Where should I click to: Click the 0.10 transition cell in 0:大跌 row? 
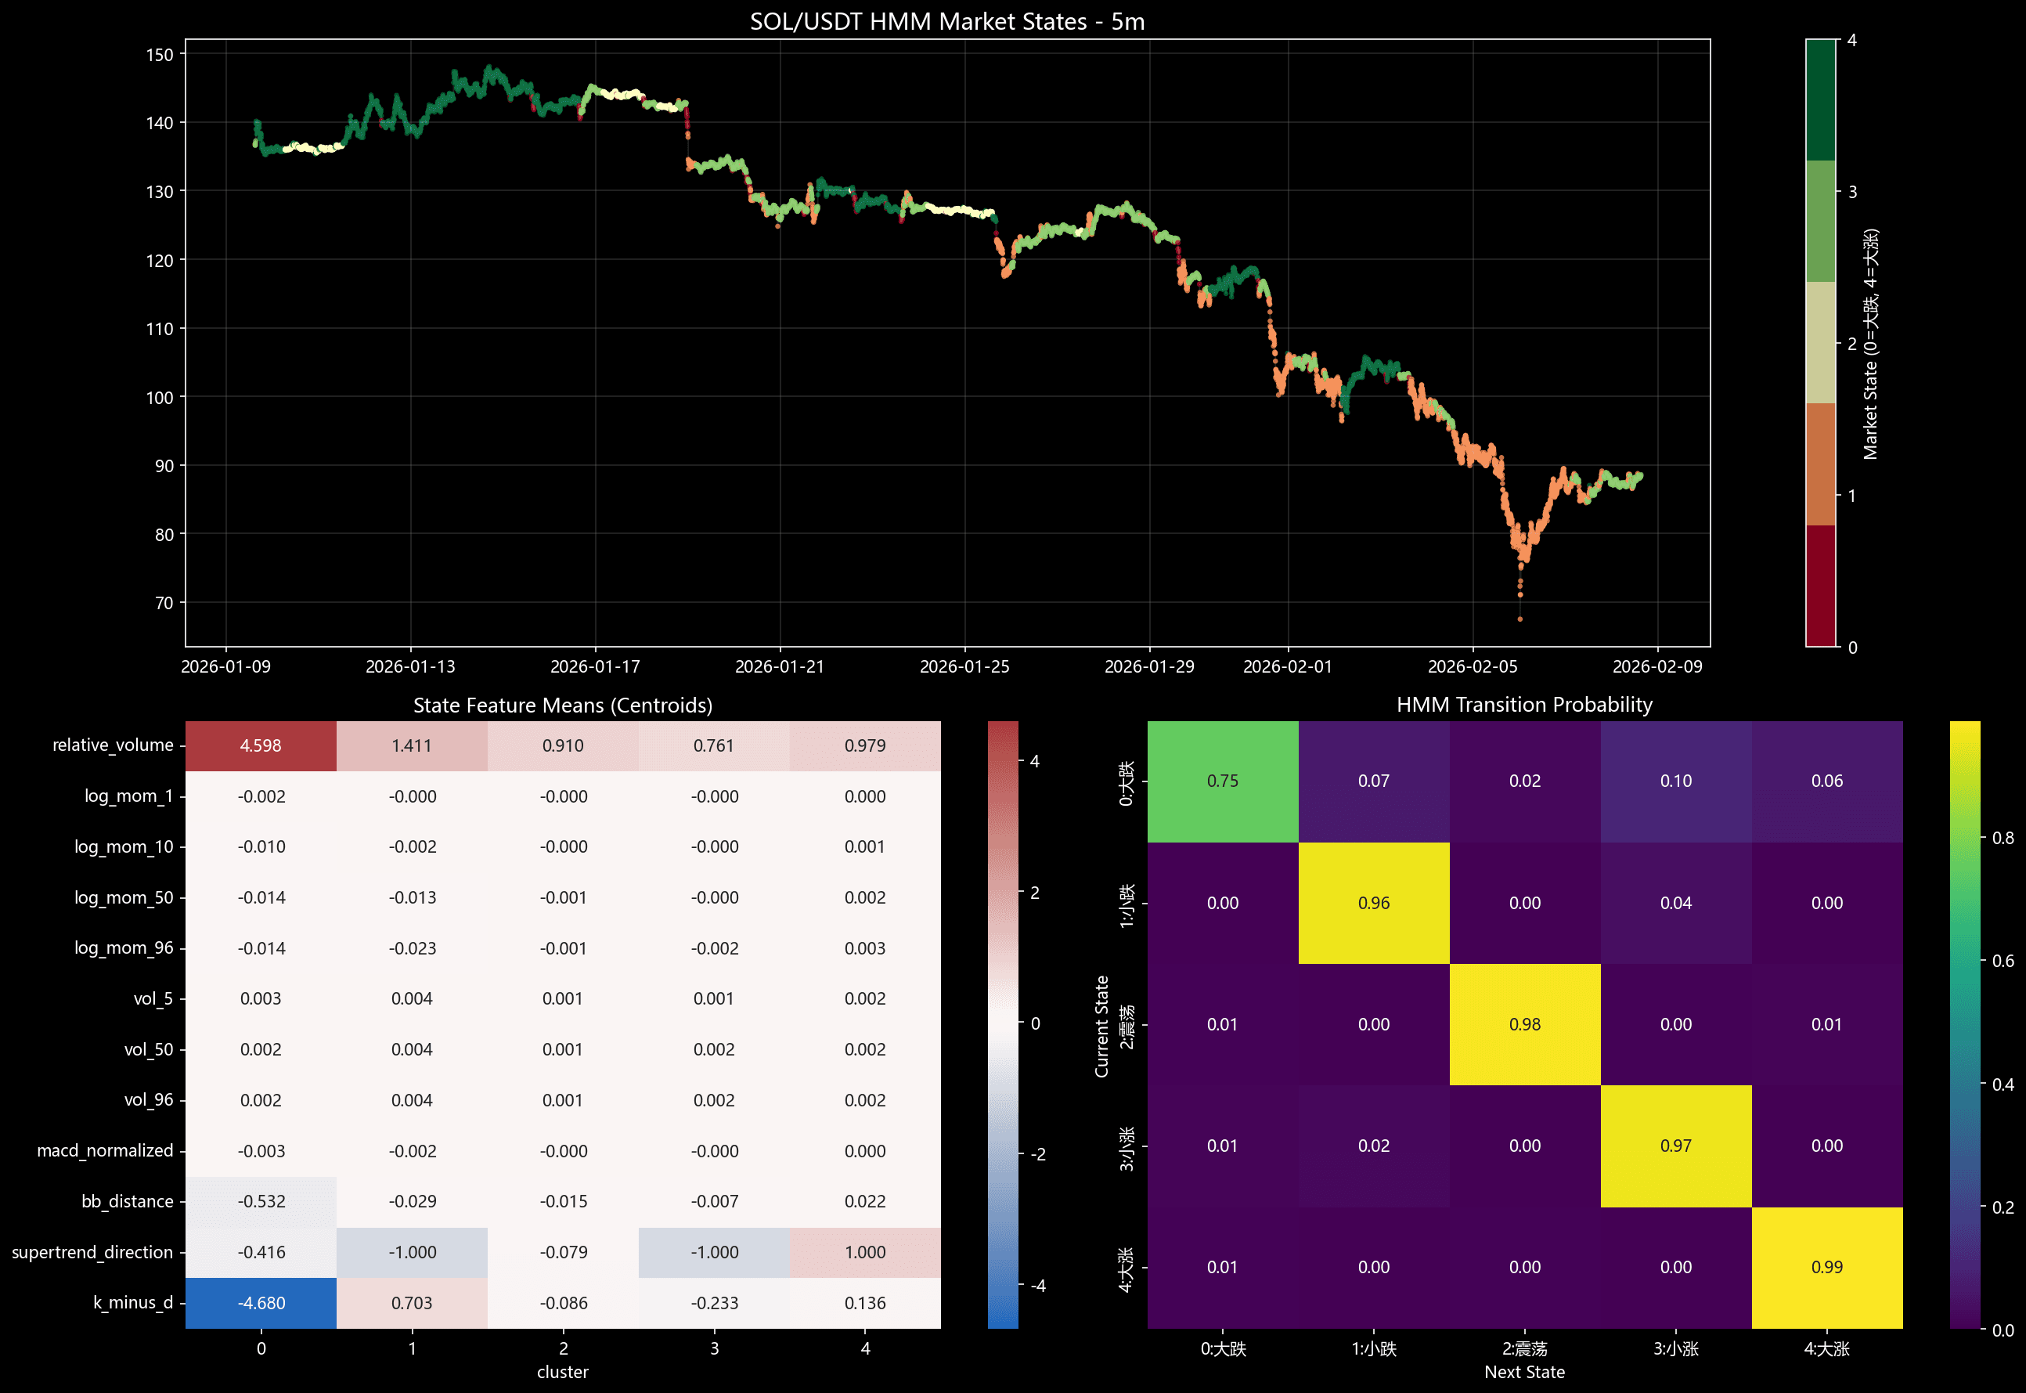pyautogui.click(x=1675, y=781)
